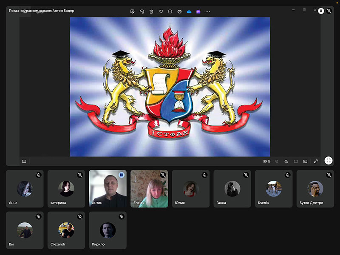The height and width of the screenshot is (255, 340).
Task: Open the OneDrive cloud icon
Action: point(189,11)
